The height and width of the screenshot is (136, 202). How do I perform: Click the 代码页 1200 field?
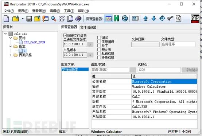pyautogui.click(x=159, y=70)
